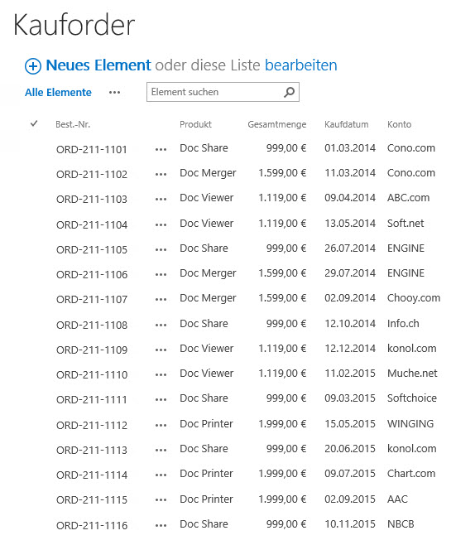Sort by Produkt column header

tap(195, 124)
